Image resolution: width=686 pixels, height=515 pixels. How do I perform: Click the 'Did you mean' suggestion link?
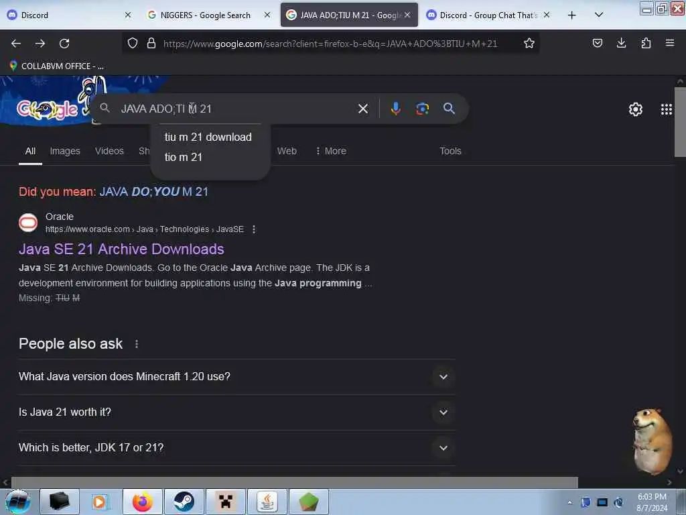pos(153,191)
